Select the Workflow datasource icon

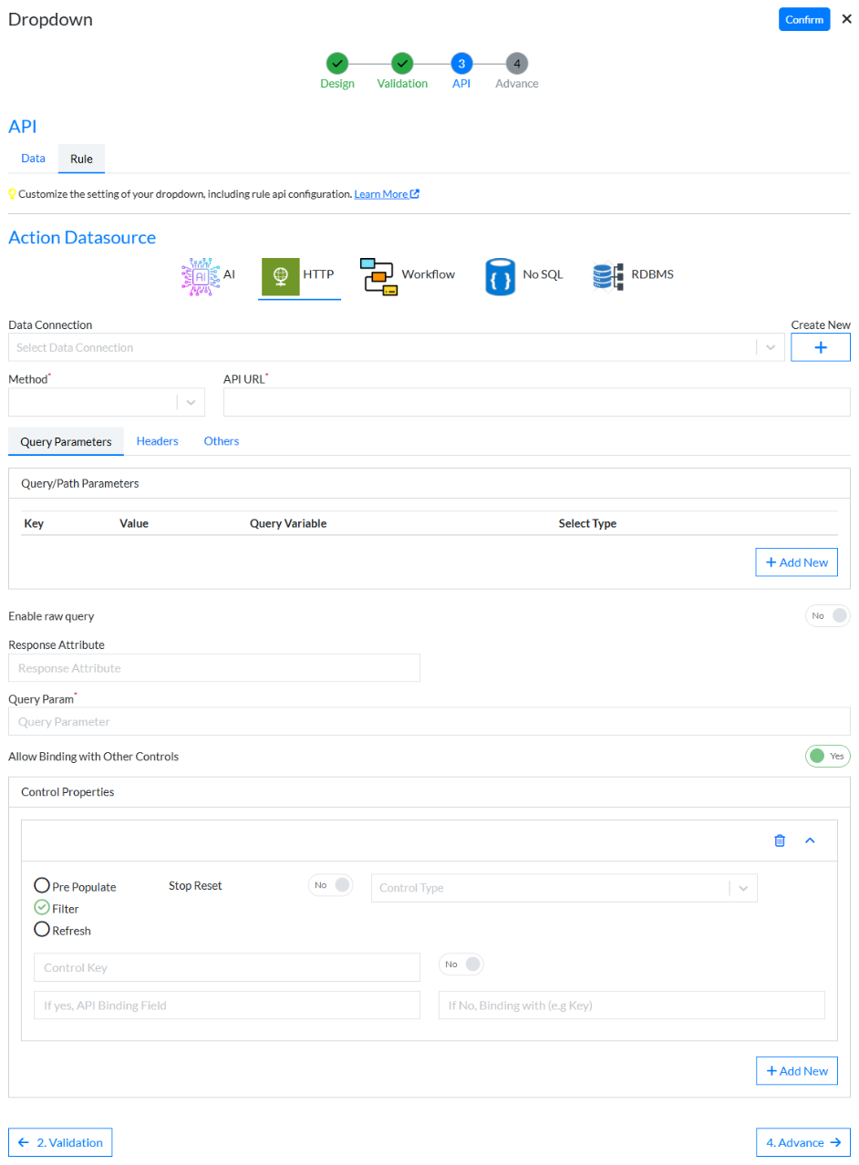pos(379,276)
